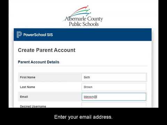Focus the Last Name input field

coord(114,87)
